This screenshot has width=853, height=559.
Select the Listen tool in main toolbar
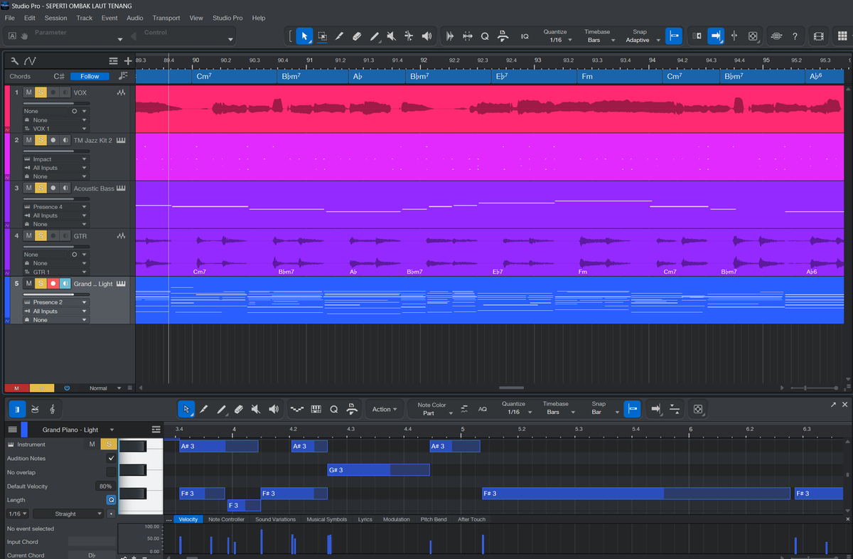[426, 36]
